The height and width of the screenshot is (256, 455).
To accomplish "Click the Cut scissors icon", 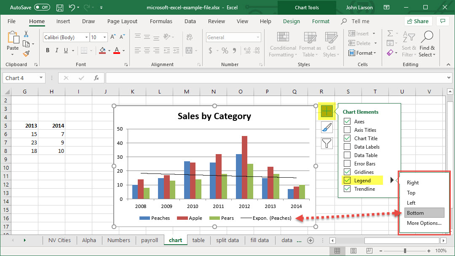I will [26, 34].
